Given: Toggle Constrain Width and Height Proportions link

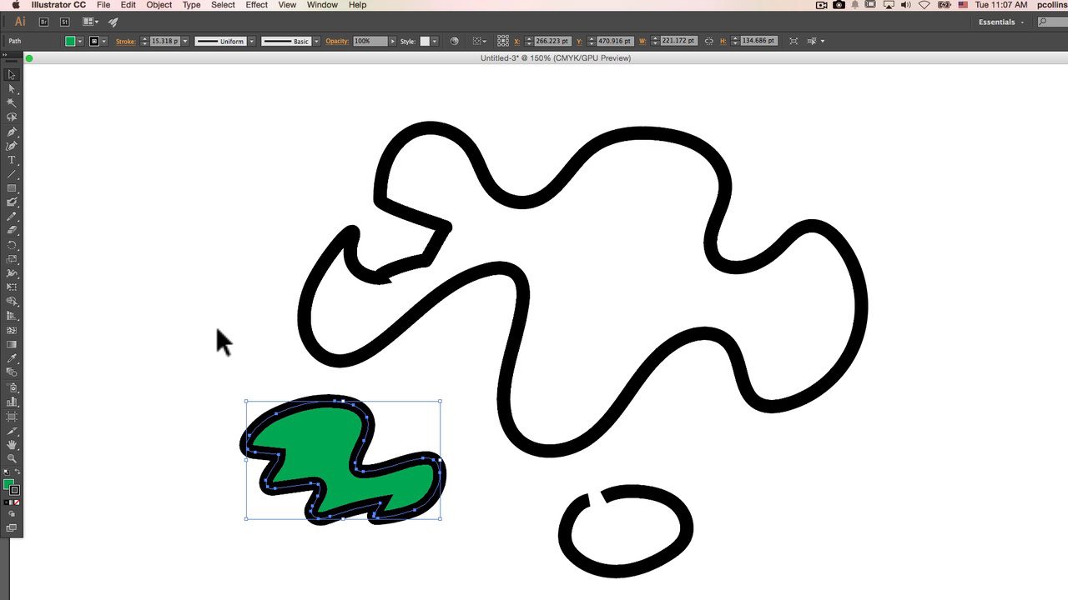Looking at the screenshot, I should (x=708, y=41).
